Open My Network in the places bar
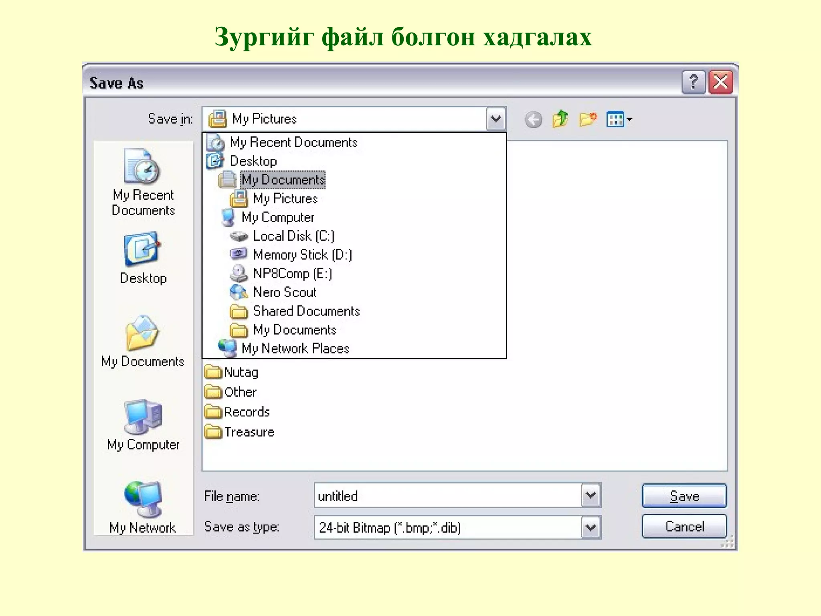 (143, 508)
